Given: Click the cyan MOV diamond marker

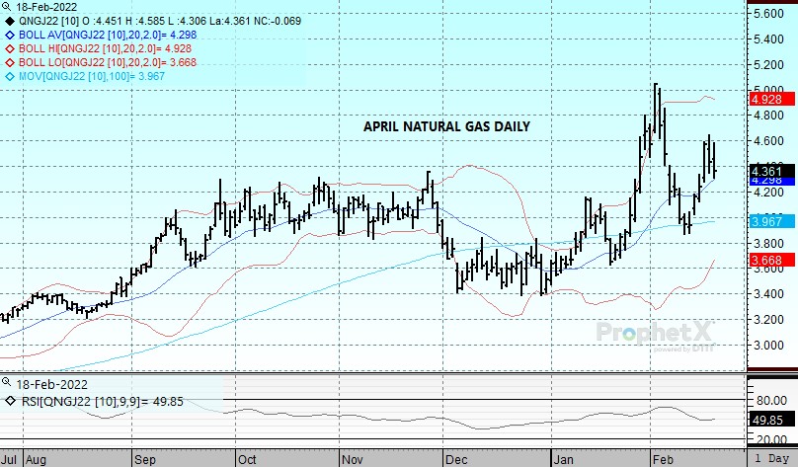Looking at the screenshot, I should (9, 76).
